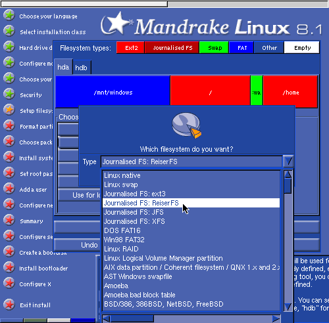Click the red star for Install system
The image size is (329, 323).
coord(9,157)
